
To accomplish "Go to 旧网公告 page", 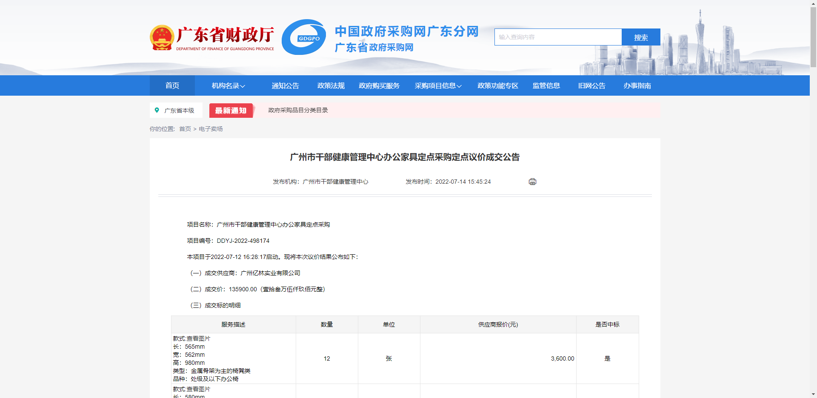I will point(592,85).
